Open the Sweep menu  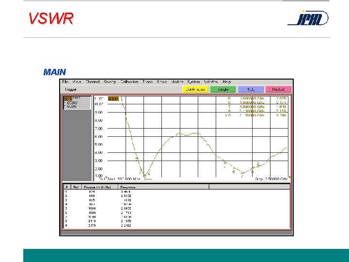click(x=110, y=82)
